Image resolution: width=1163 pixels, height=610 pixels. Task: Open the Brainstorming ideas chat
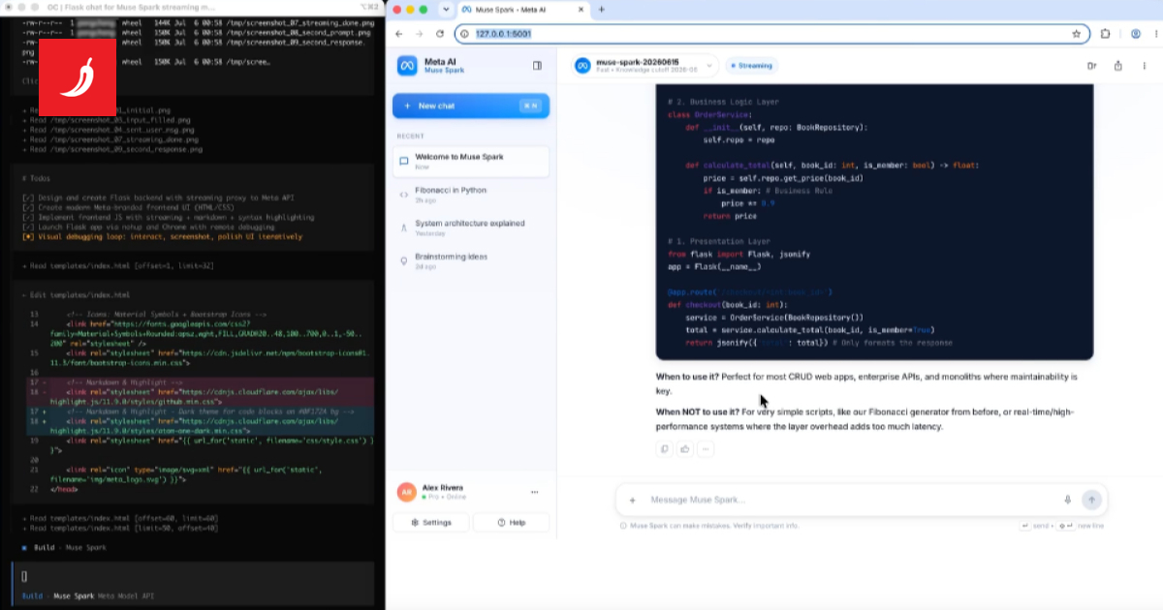point(471,261)
